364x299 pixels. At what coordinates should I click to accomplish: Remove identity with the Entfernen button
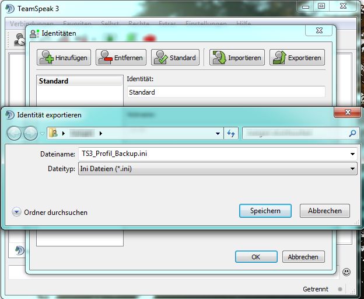[x=121, y=57]
